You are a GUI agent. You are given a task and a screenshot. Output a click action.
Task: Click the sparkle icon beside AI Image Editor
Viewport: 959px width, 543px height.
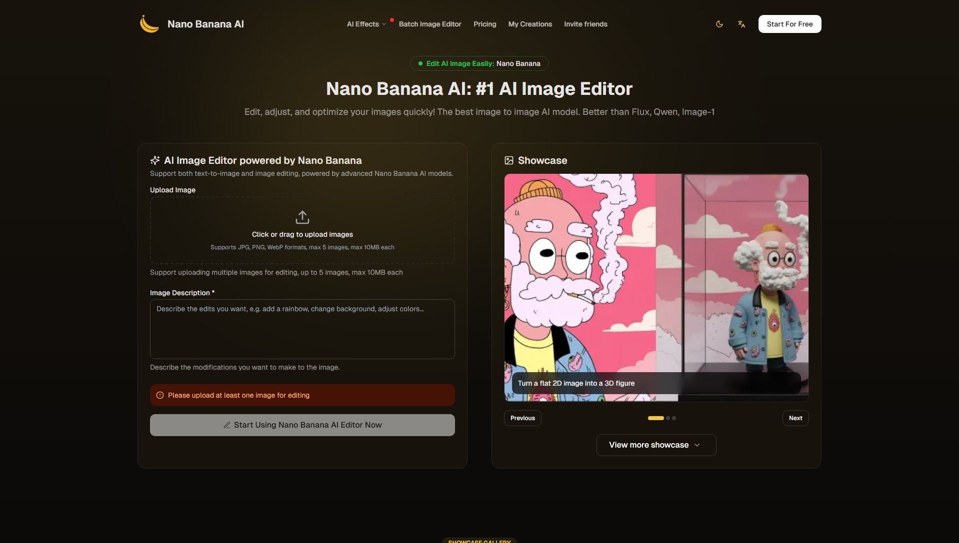pyautogui.click(x=155, y=160)
